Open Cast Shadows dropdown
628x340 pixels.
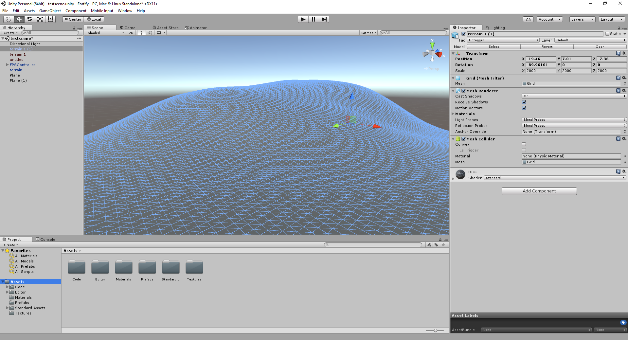coord(574,96)
